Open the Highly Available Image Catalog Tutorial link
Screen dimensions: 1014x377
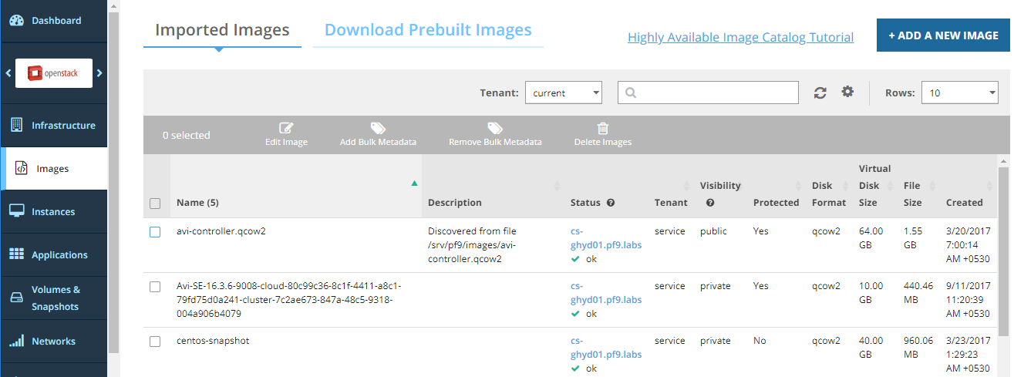[x=740, y=37]
